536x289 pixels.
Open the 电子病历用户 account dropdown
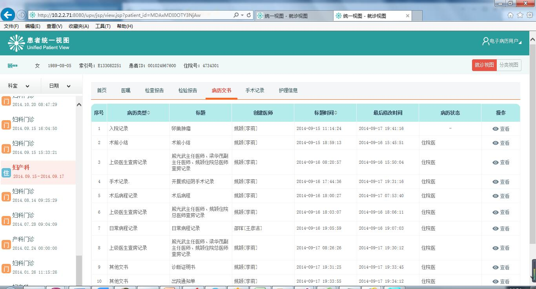502,41
